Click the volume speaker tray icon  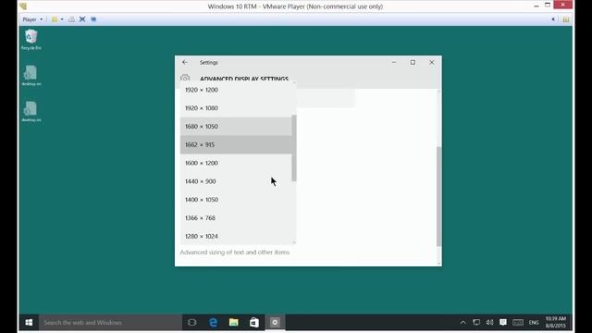point(489,323)
